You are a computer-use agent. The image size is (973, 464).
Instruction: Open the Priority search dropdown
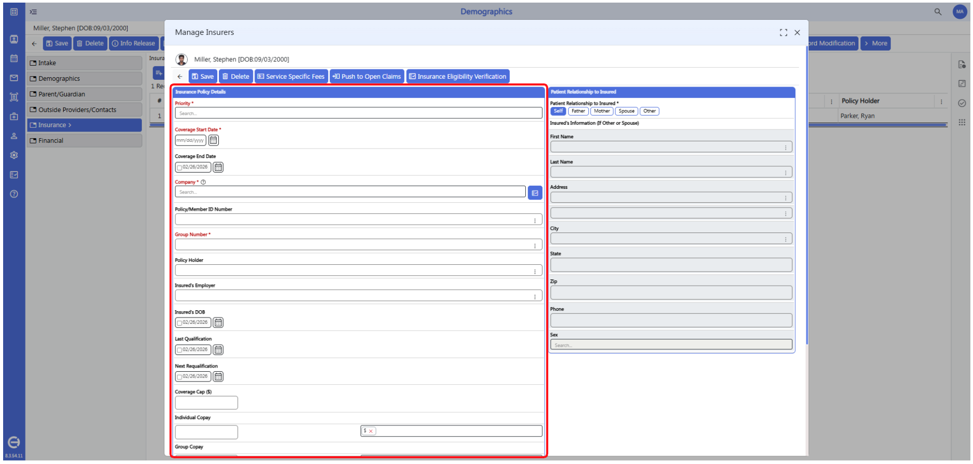point(359,113)
